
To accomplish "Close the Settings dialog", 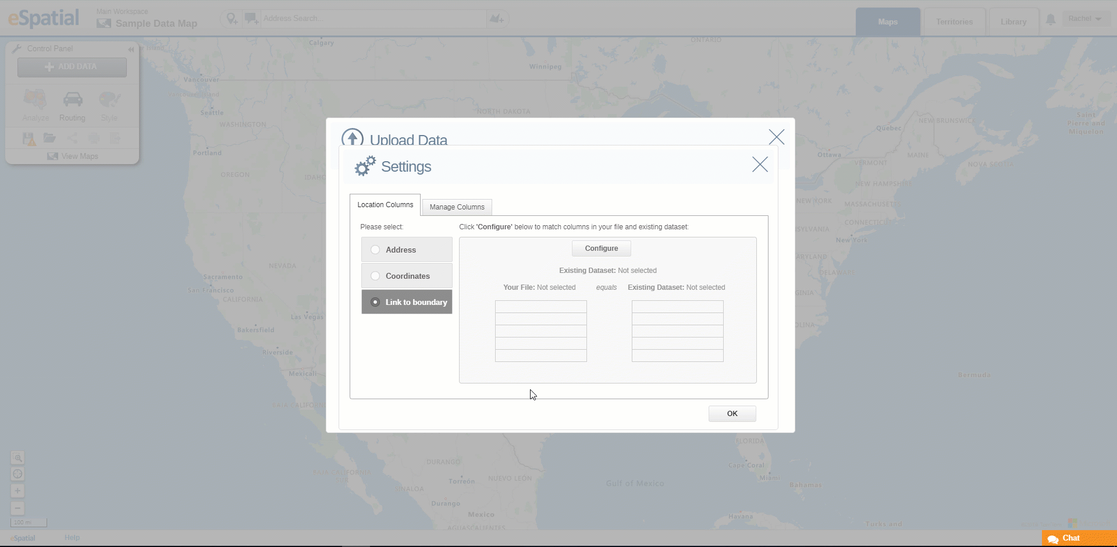I will pyautogui.click(x=760, y=165).
